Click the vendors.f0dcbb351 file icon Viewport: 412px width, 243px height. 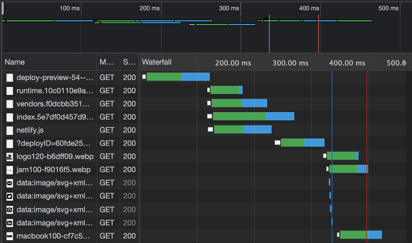[10, 104]
